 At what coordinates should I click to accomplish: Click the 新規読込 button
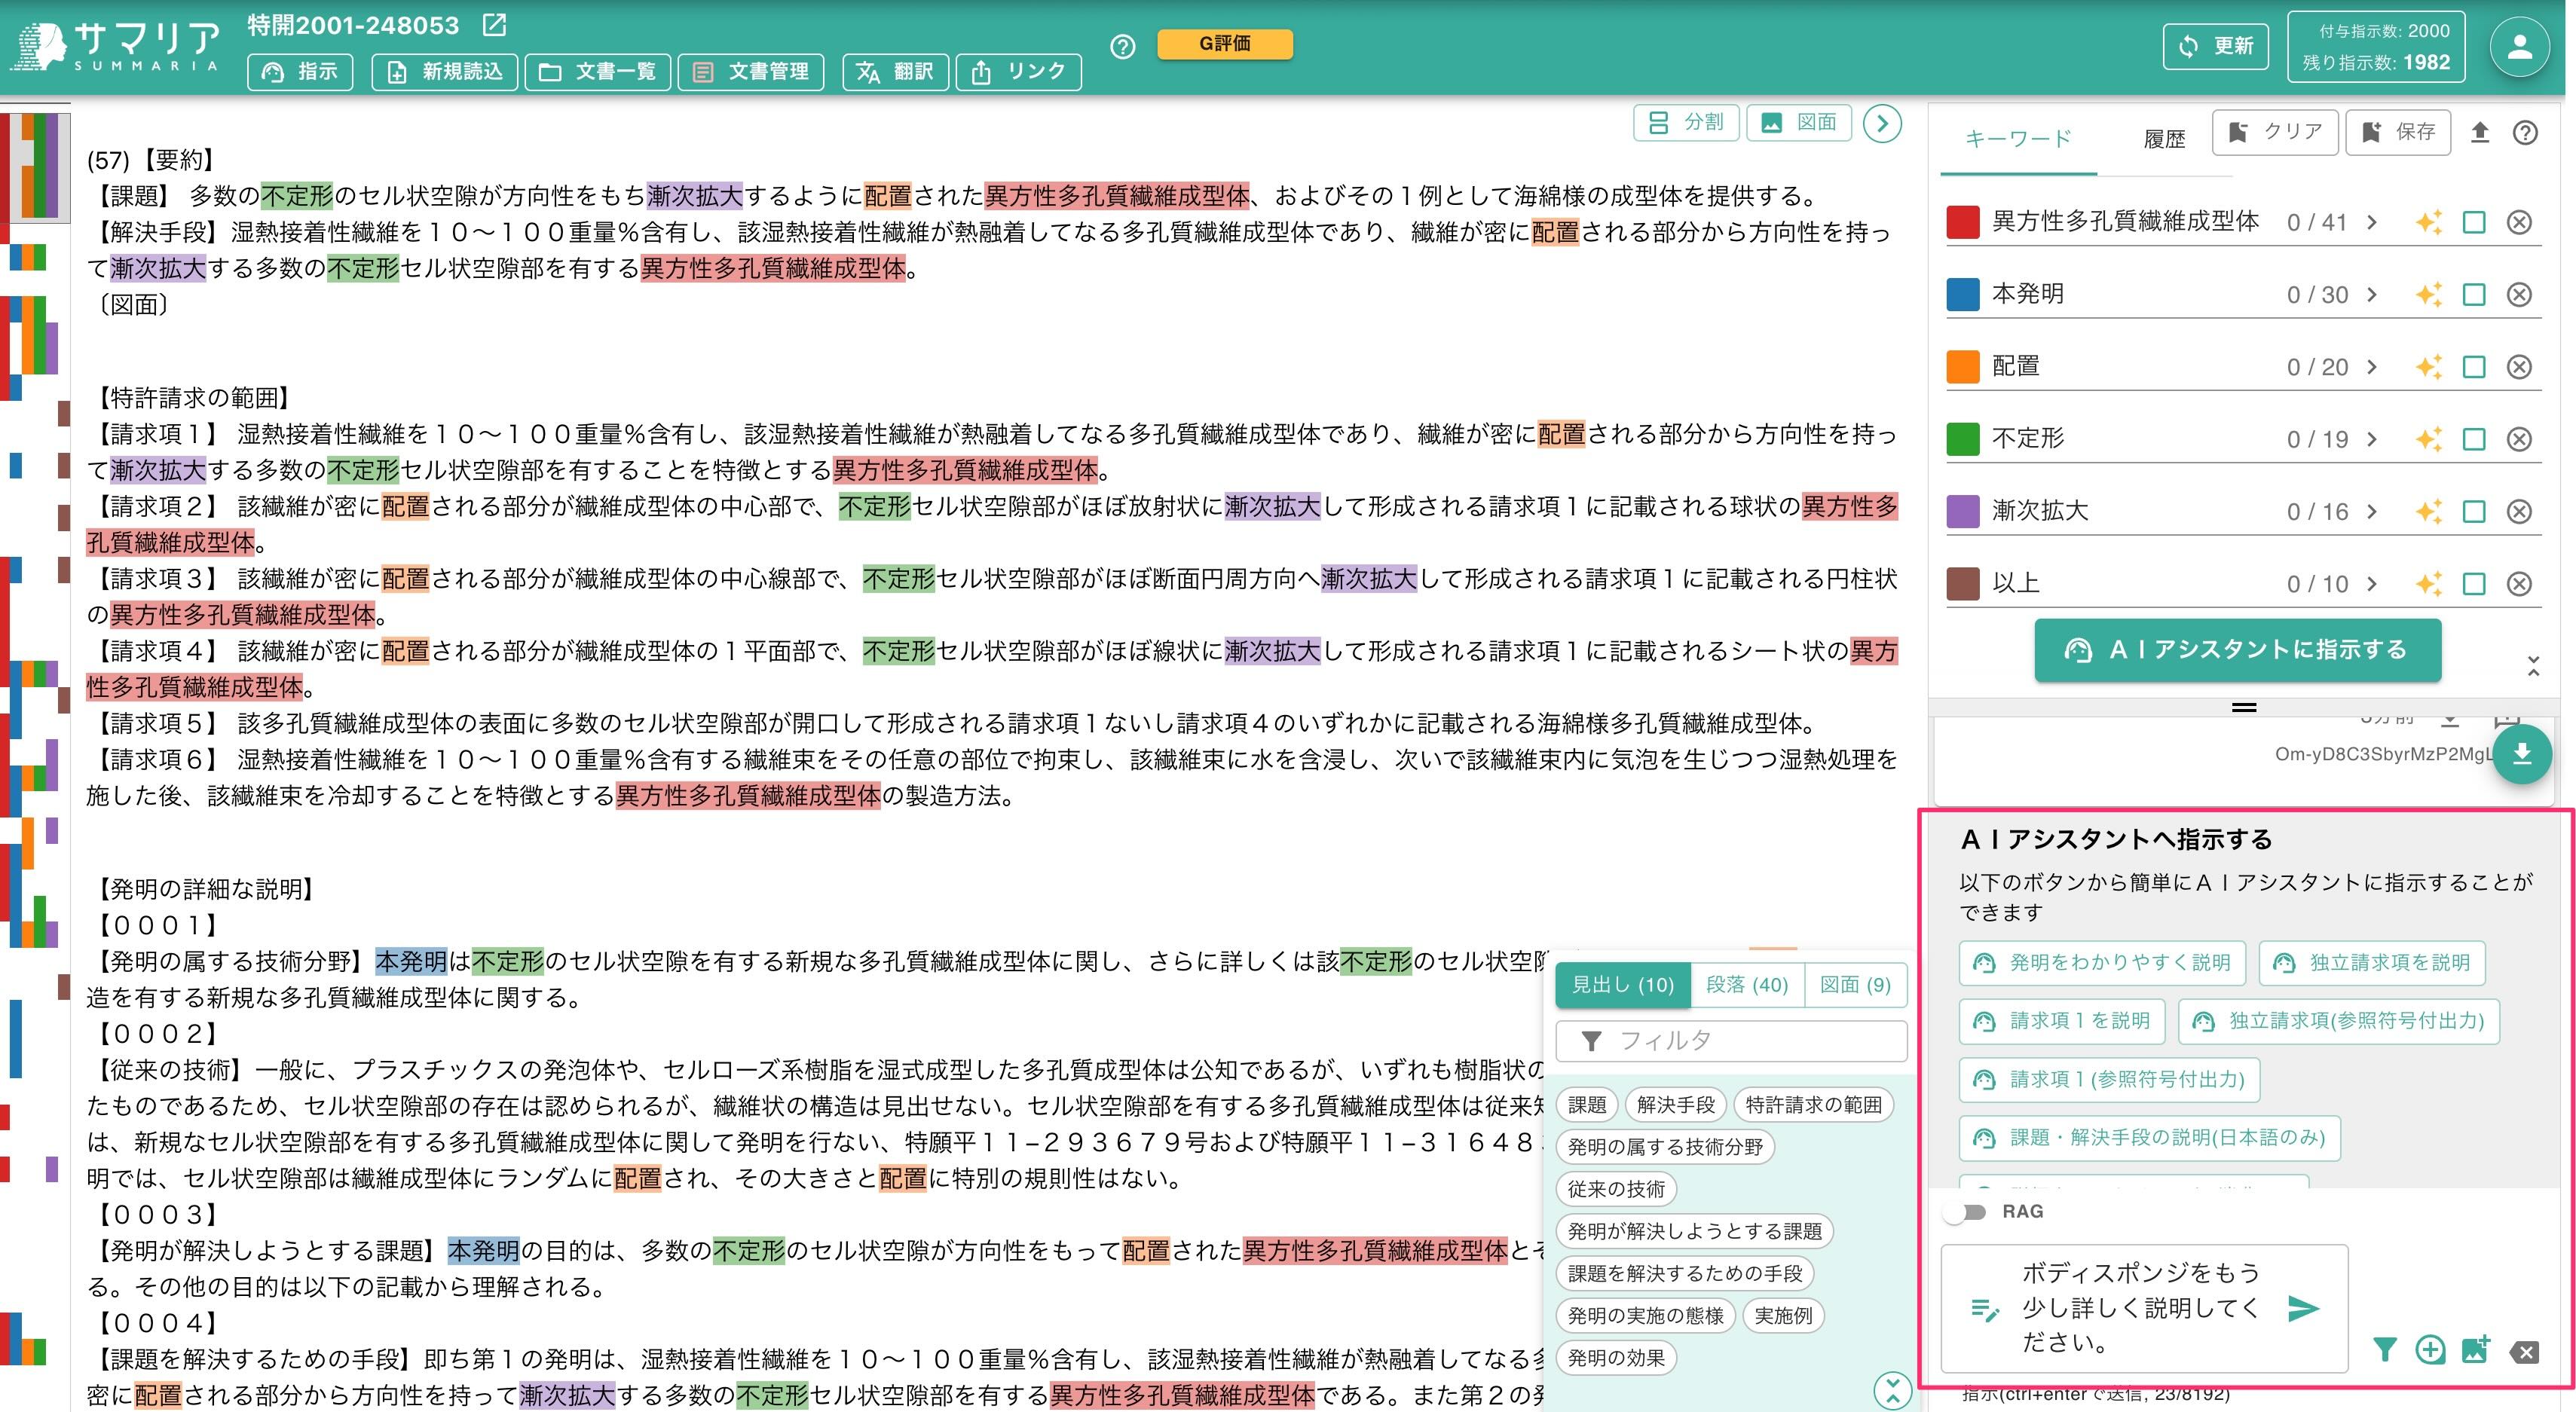(x=444, y=72)
